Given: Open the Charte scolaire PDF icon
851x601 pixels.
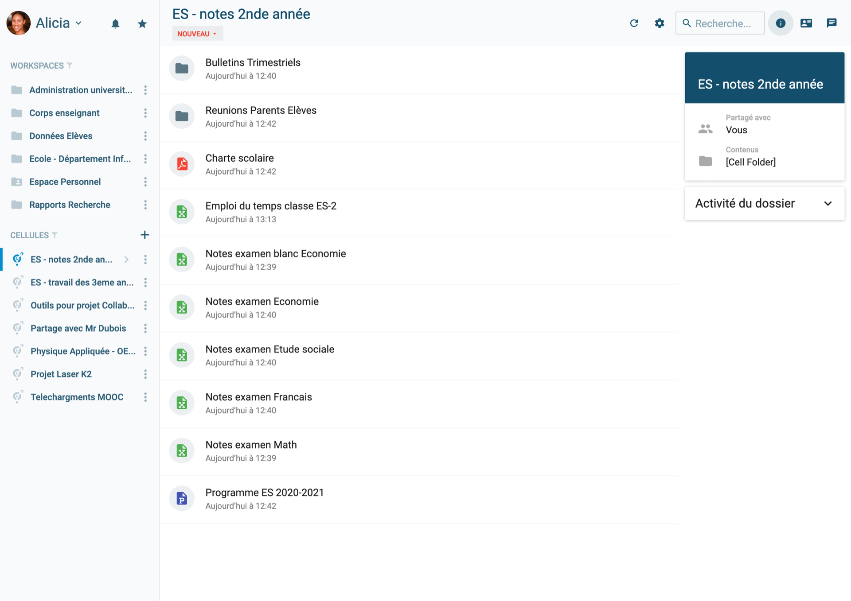Looking at the screenshot, I should click(x=182, y=164).
